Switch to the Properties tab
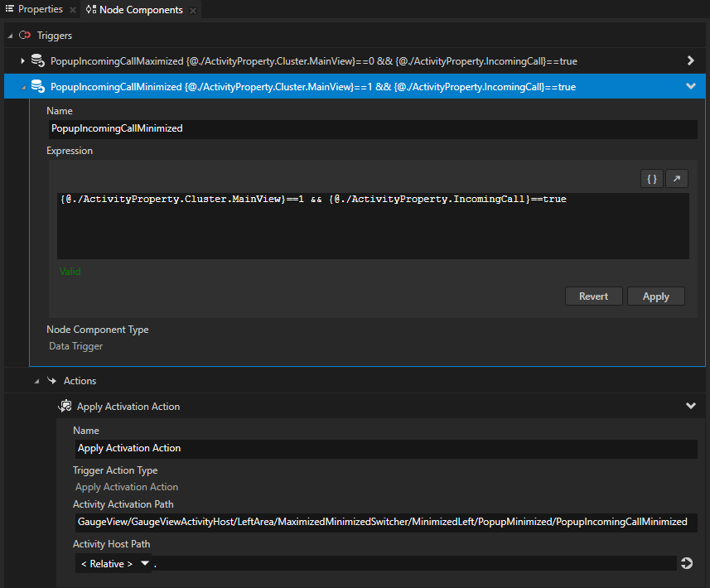This screenshot has width=710, height=588. pyautogui.click(x=35, y=9)
